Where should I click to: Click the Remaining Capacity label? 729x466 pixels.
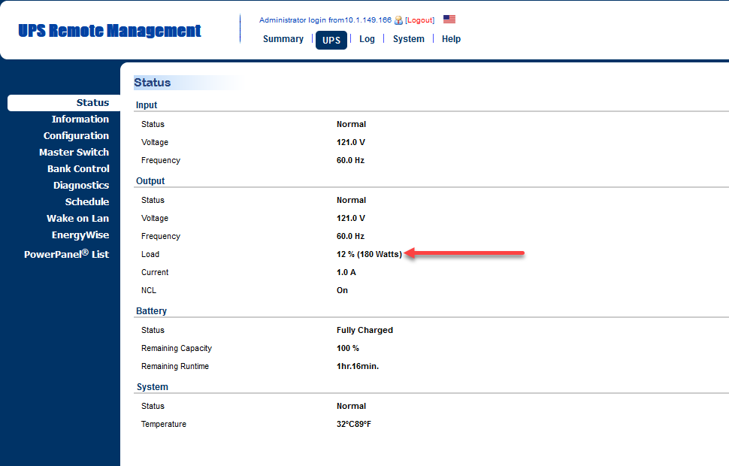176,348
